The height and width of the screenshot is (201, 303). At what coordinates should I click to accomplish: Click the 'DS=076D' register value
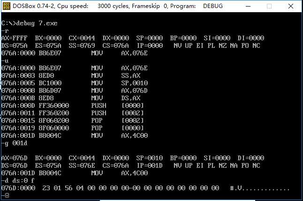[14, 165]
